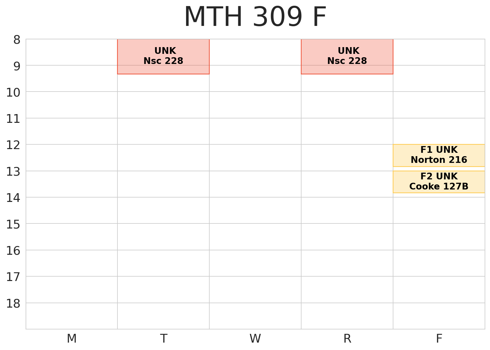Click the 13 hour label
The width and height of the screenshot is (490, 350).
pyautogui.click(x=13, y=172)
